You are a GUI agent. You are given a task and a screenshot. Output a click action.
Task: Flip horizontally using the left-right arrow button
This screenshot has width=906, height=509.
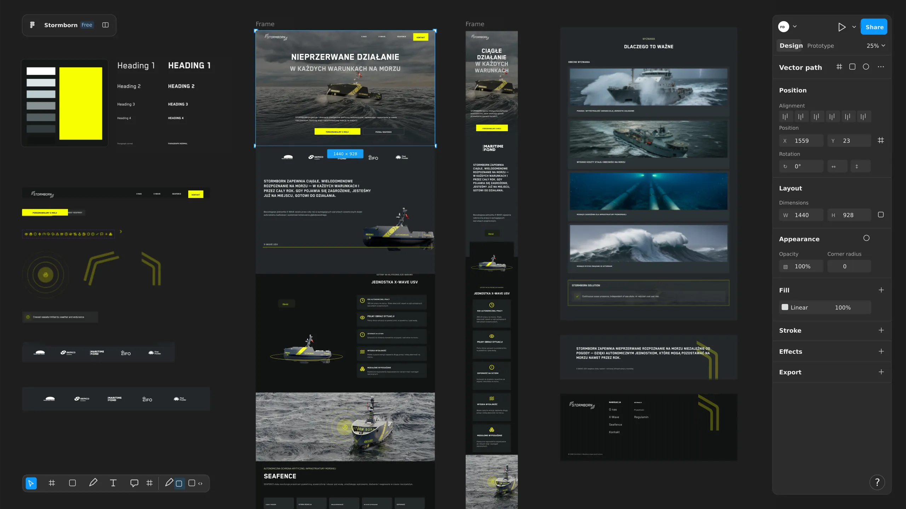tap(837, 166)
